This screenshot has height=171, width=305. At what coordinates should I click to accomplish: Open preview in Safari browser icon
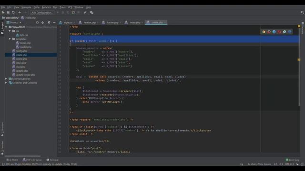[274, 32]
